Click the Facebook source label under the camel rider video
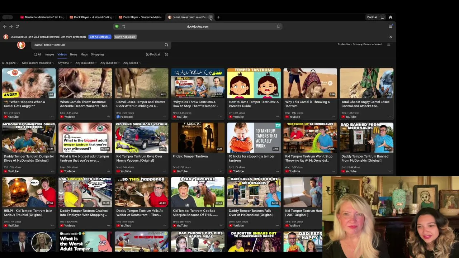This screenshot has width=459, height=258. pyautogui.click(x=125, y=117)
